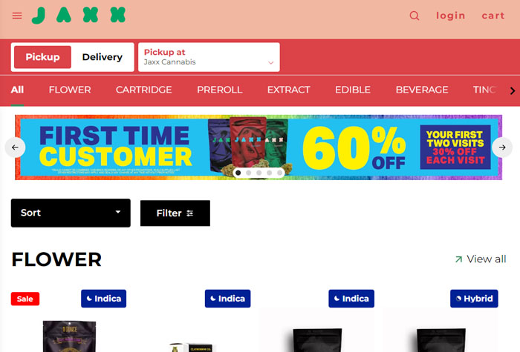
Task: Open the cart link
Action: point(493,16)
